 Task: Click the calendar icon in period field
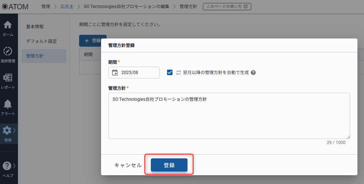[x=115, y=73]
